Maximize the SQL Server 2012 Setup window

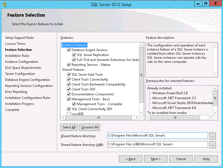click(206, 3)
